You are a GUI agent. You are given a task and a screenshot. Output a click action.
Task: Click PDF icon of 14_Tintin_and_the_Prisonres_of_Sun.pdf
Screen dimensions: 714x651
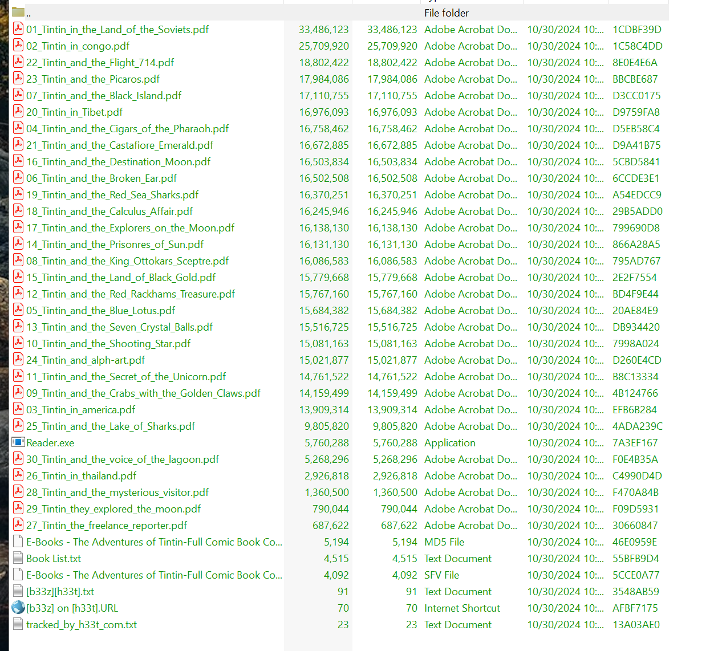(18, 243)
